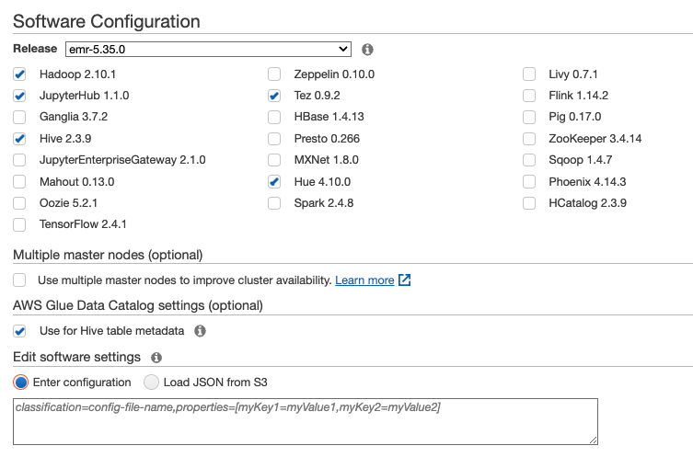Select the Load JSON from S3 option
693x457 pixels.
point(151,383)
